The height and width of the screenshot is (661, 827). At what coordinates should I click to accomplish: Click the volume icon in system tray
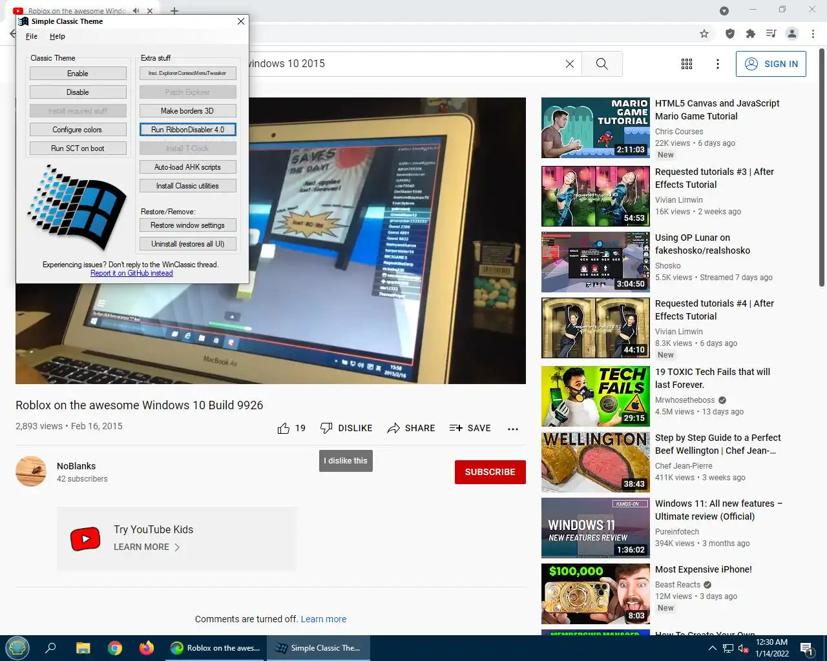(743, 648)
